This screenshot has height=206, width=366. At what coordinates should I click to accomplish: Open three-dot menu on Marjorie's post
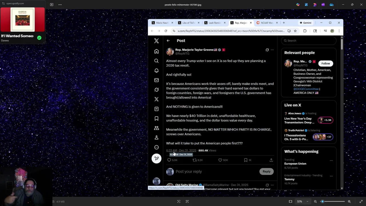tap(272, 50)
